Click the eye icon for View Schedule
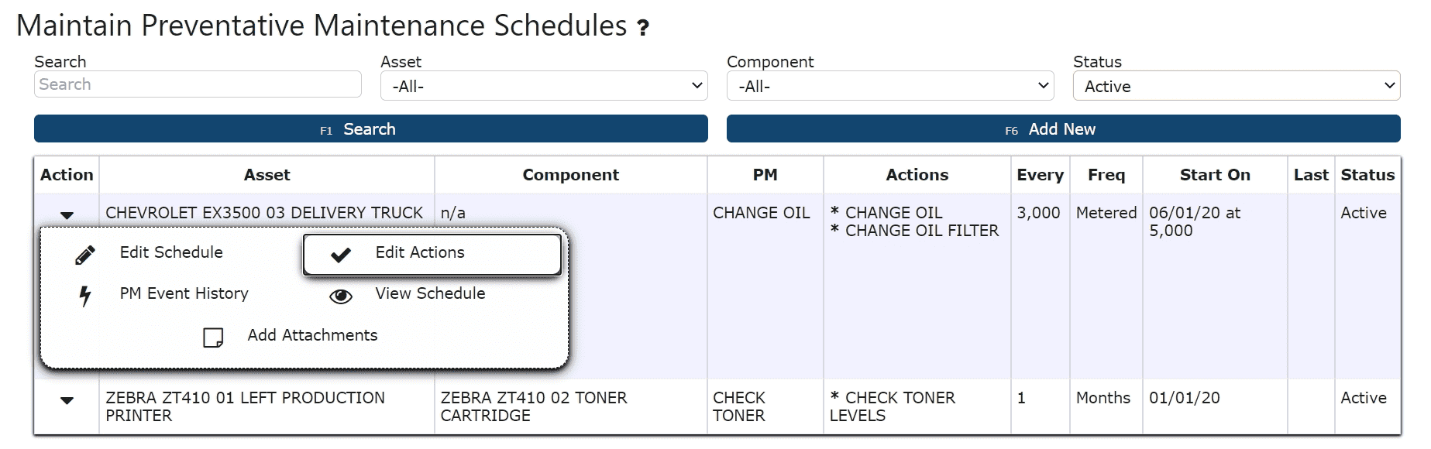The width and height of the screenshot is (1431, 449). click(x=341, y=296)
